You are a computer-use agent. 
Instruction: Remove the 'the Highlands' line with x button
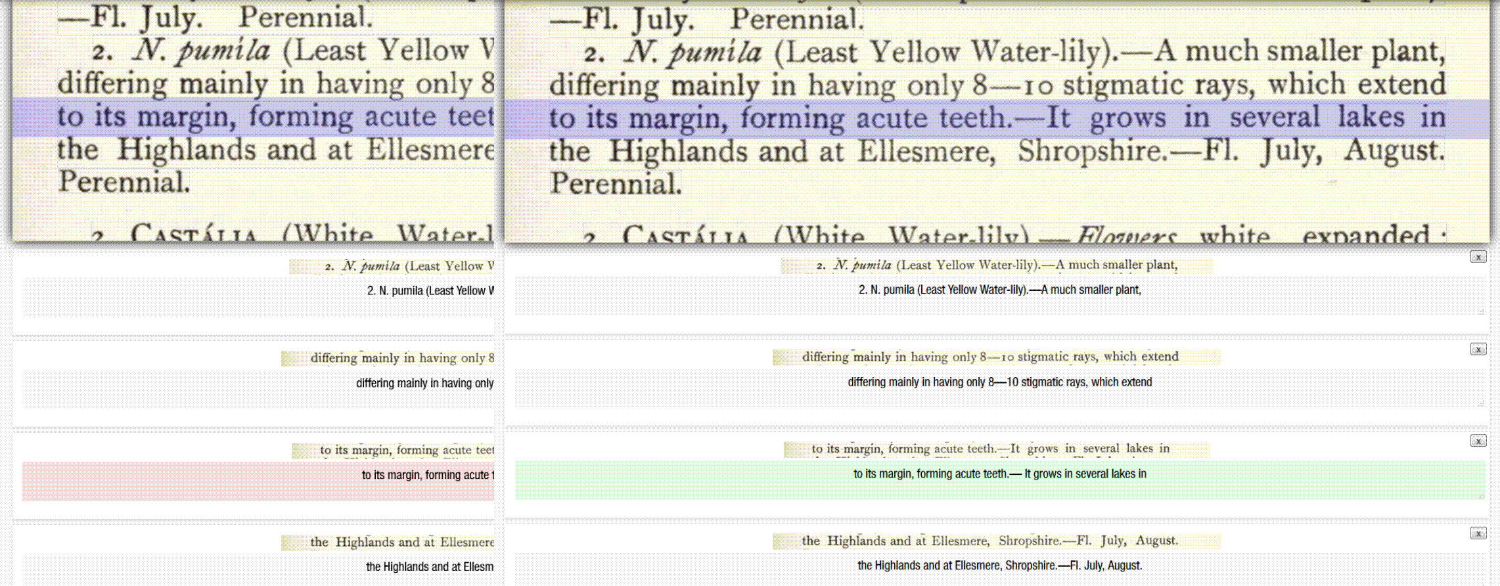[1478, 533]
